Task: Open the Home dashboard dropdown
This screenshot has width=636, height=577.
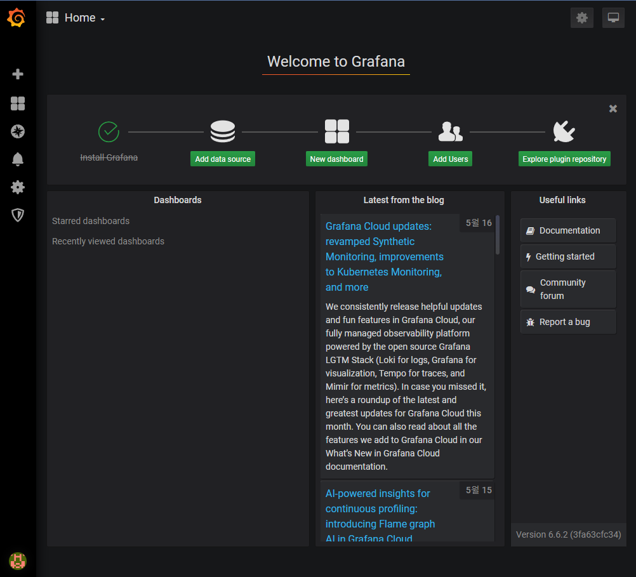Action: 85,18
